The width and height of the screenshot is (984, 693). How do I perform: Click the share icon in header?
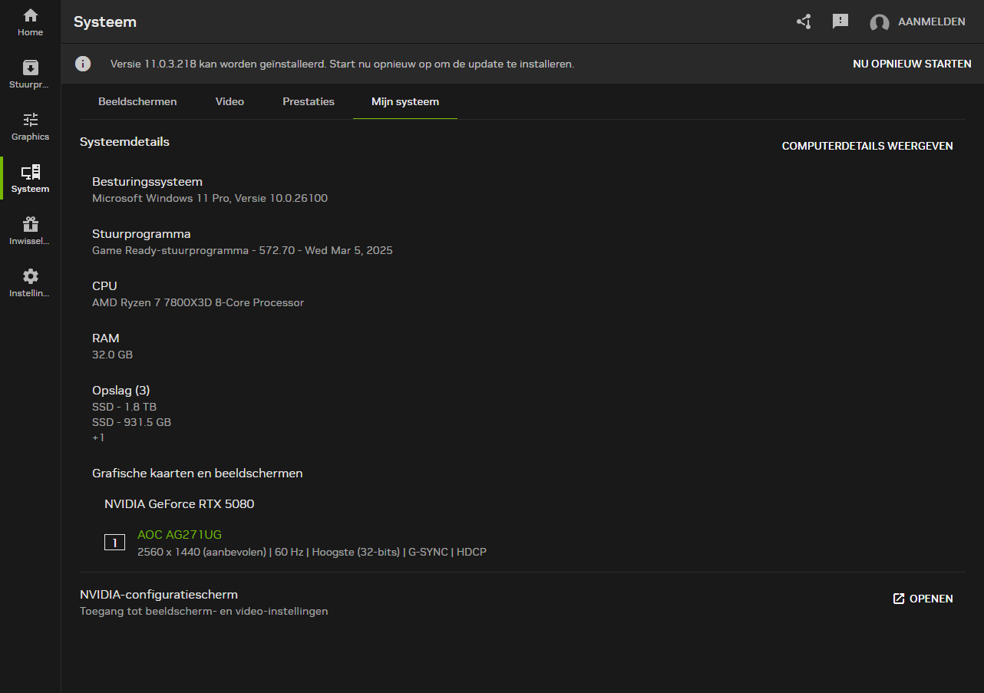[x=804, y=21]
